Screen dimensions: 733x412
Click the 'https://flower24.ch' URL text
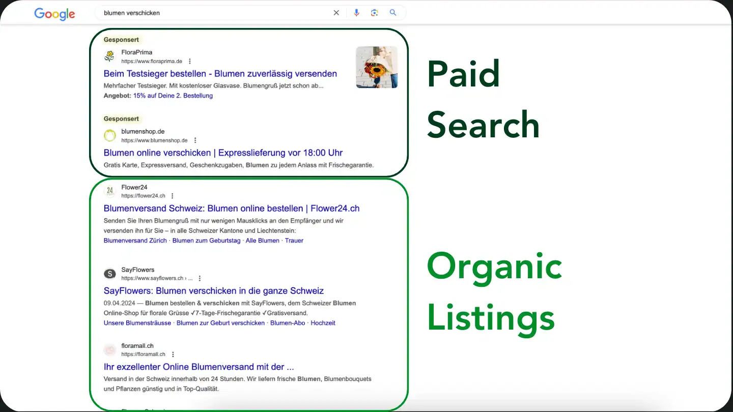click(x=143, y=196)
